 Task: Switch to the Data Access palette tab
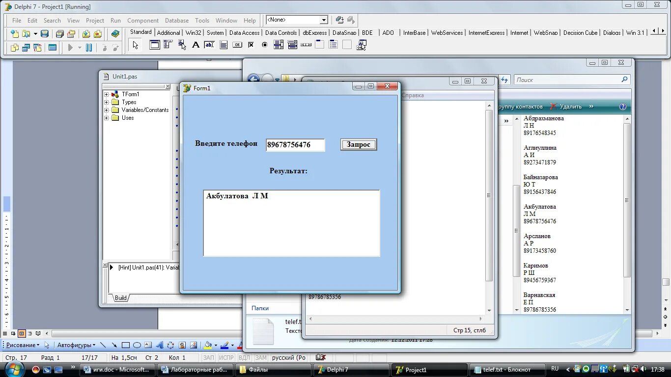click(244, 33)
